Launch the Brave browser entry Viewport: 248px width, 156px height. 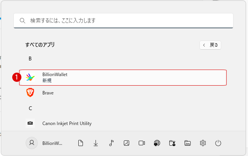123,93
